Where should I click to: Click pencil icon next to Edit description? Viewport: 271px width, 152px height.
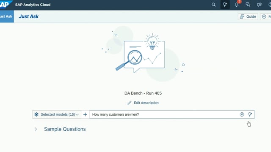130,103
